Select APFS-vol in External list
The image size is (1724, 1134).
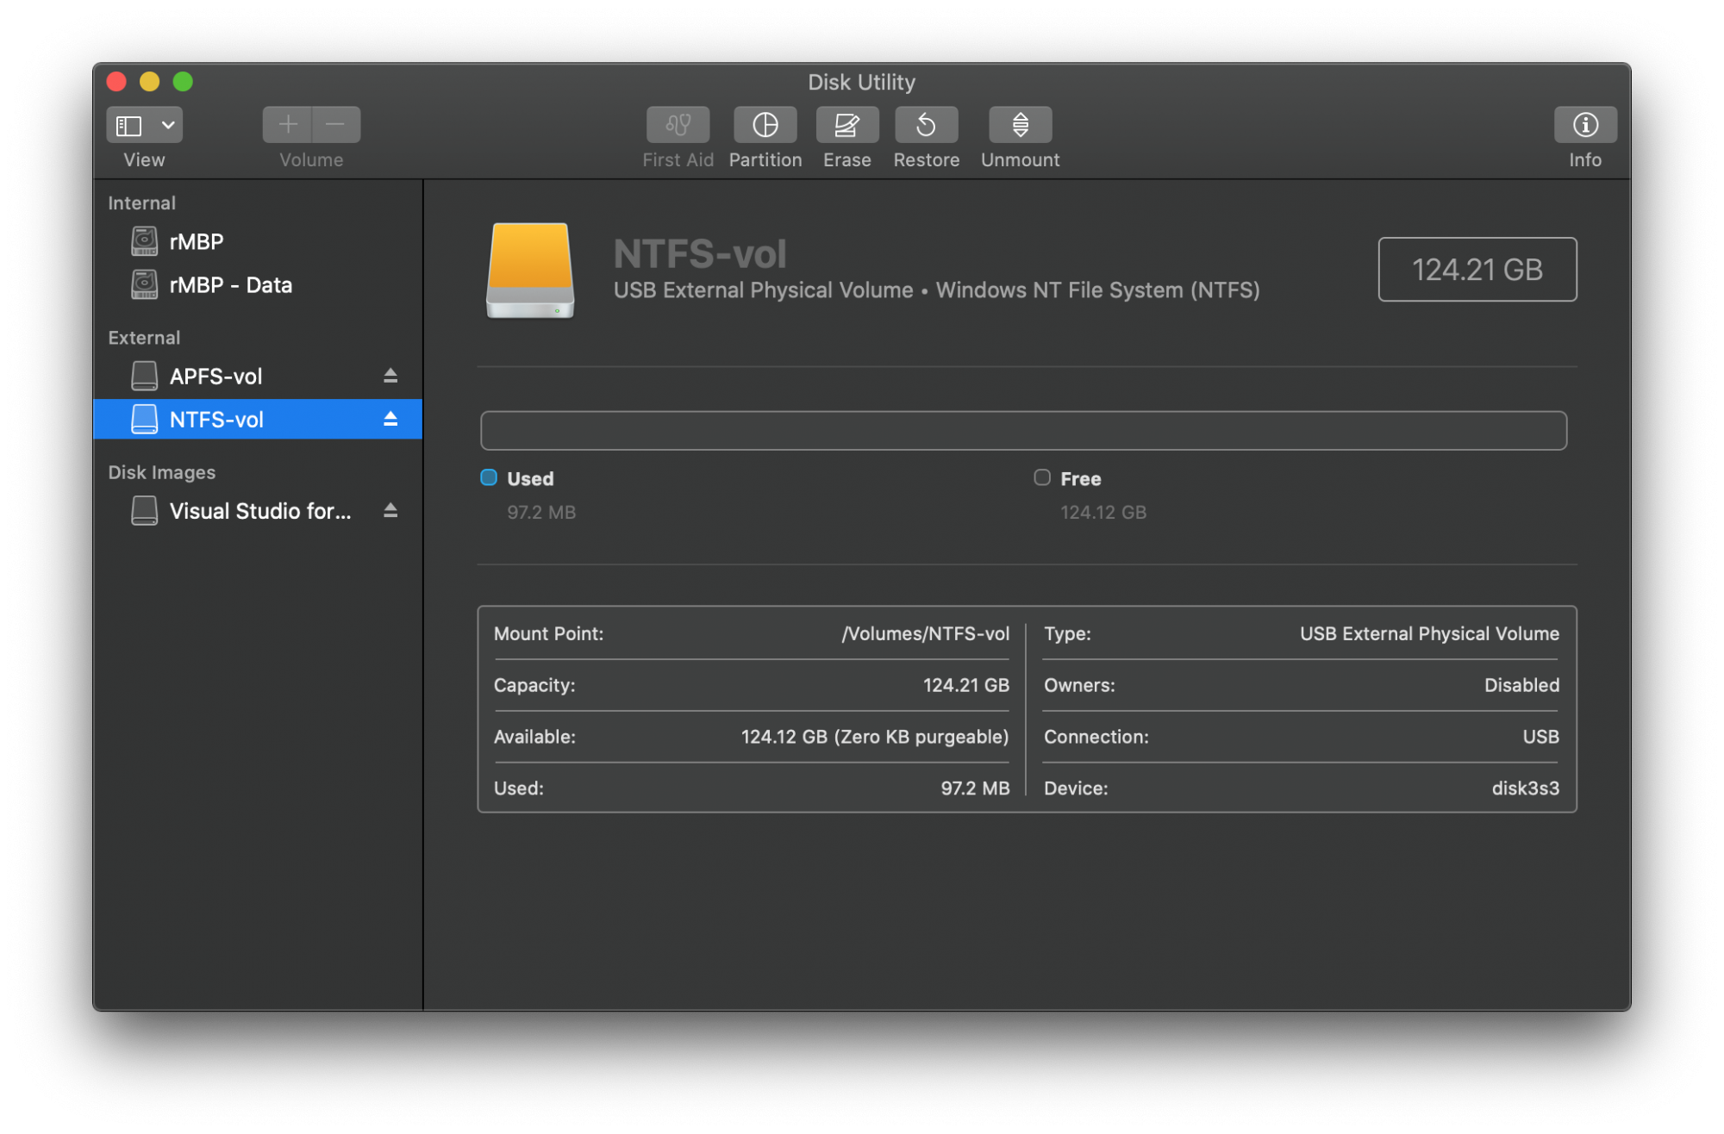pos(215,377)
